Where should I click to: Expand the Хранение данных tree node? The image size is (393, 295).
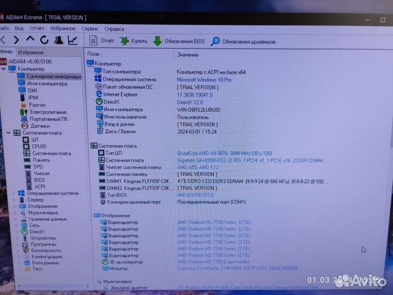click(16, 219)
